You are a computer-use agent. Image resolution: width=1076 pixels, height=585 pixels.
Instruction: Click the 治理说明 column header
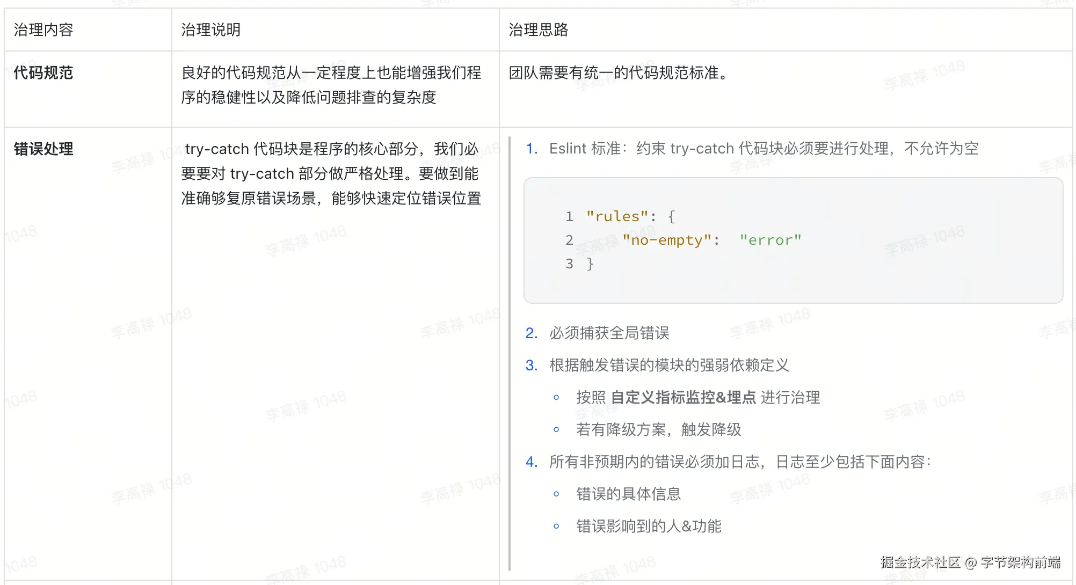coord(210,30)
